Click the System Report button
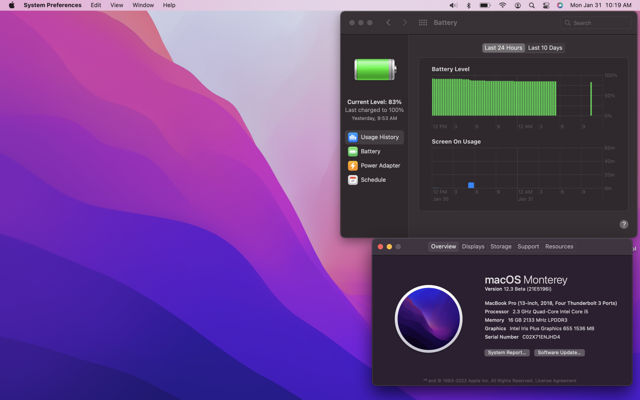Screen dimensions: 640x400 (507, 353)
